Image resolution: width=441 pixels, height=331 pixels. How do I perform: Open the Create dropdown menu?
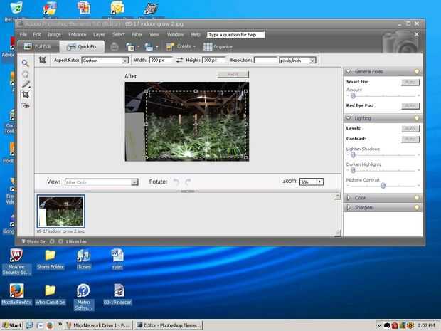[x=181, y=46]
